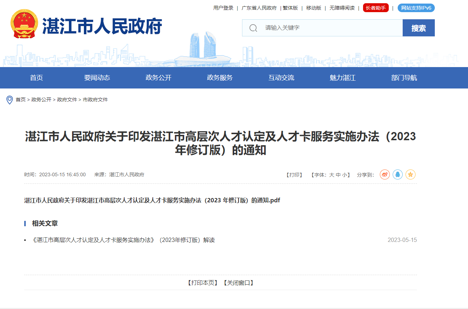Share the article via the QQ penguin icon
Image resolution: width=468 pixels, height=309 pixels.
(398, 174)
